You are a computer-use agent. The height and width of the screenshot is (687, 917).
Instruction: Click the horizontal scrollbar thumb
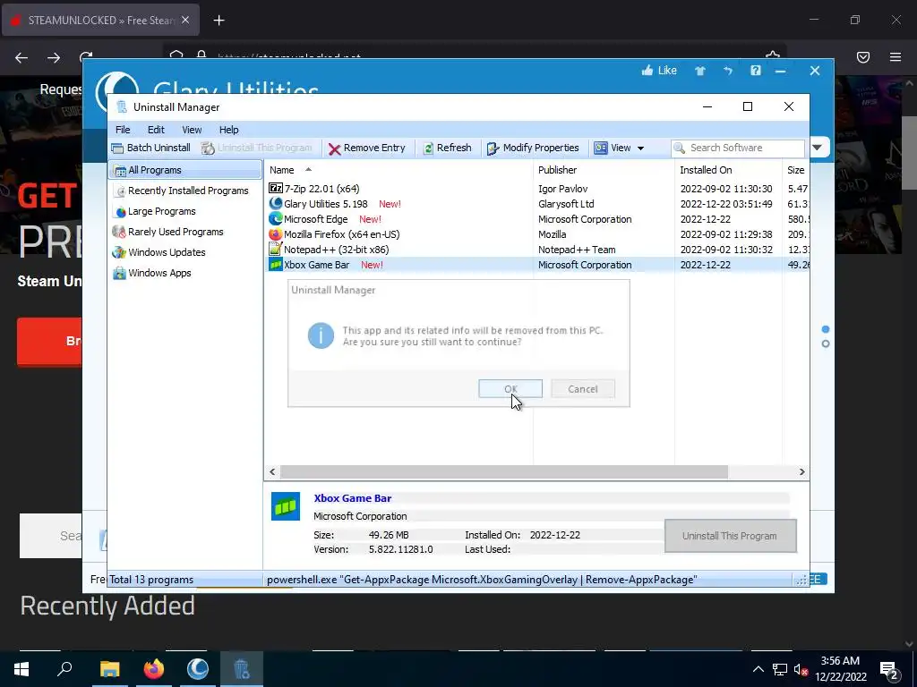[x=504, y=471]
